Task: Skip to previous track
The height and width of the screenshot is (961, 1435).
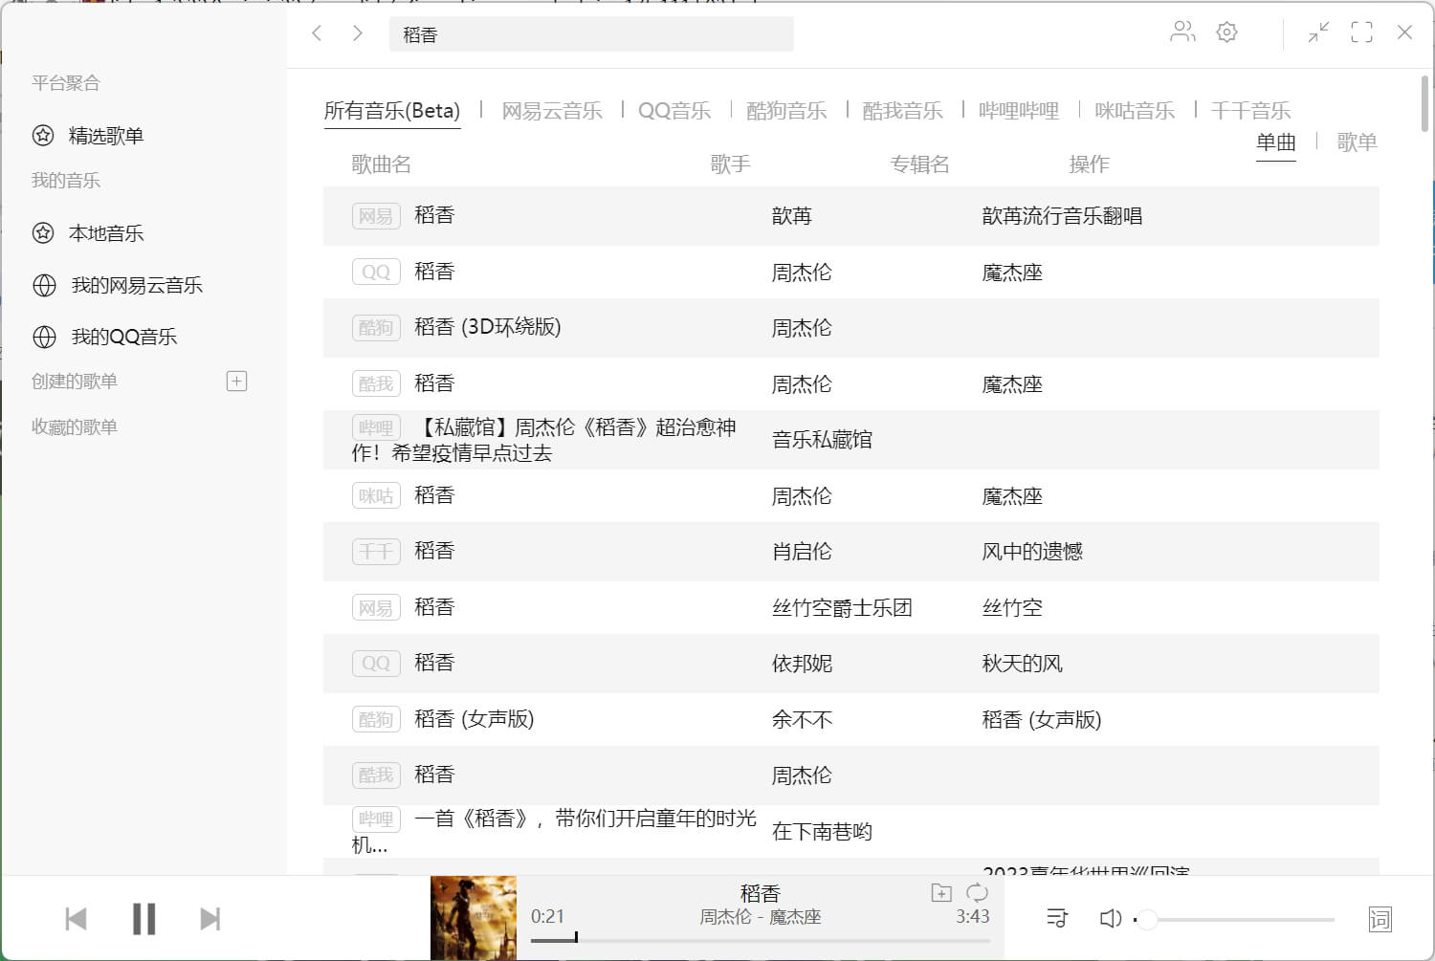Action: (76, 919)
